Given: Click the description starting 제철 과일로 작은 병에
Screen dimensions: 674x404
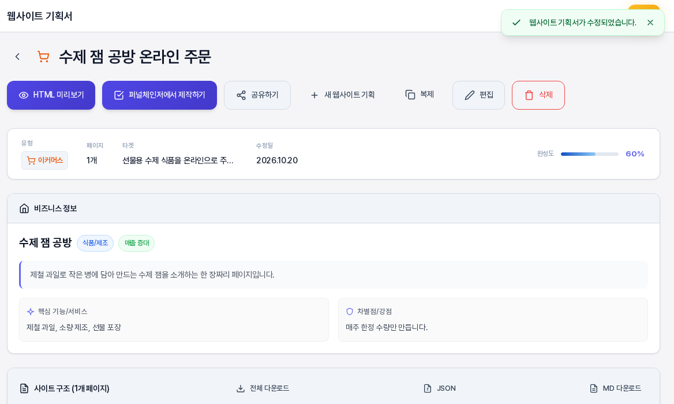Looking at the screenshot, I should point(152,275).
